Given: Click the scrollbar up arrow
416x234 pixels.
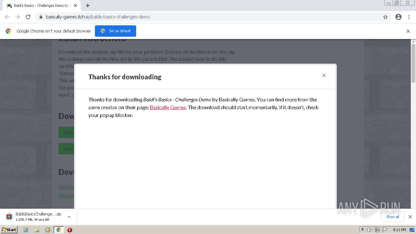Looking at the screenshot, I should (x=413, y=42).
